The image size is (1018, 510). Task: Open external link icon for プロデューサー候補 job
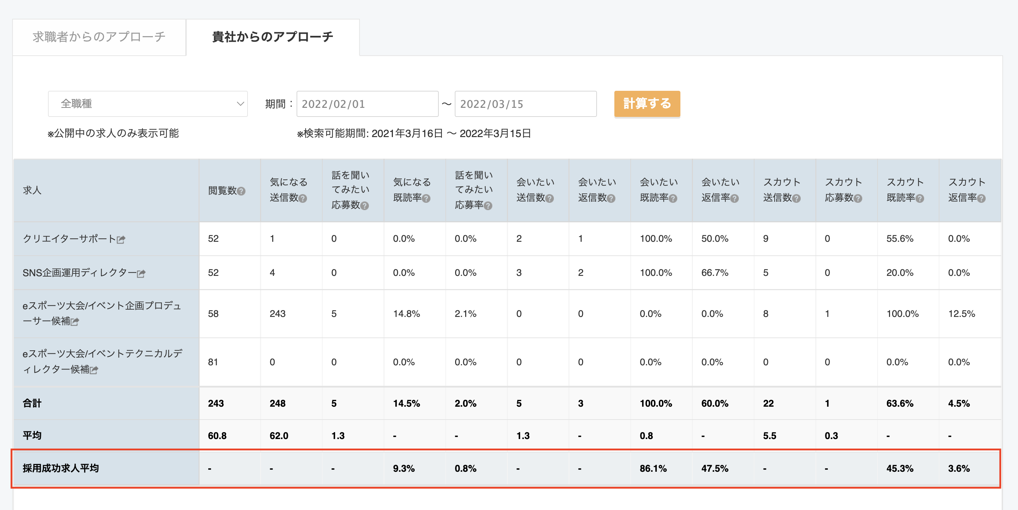pos(75,322)
